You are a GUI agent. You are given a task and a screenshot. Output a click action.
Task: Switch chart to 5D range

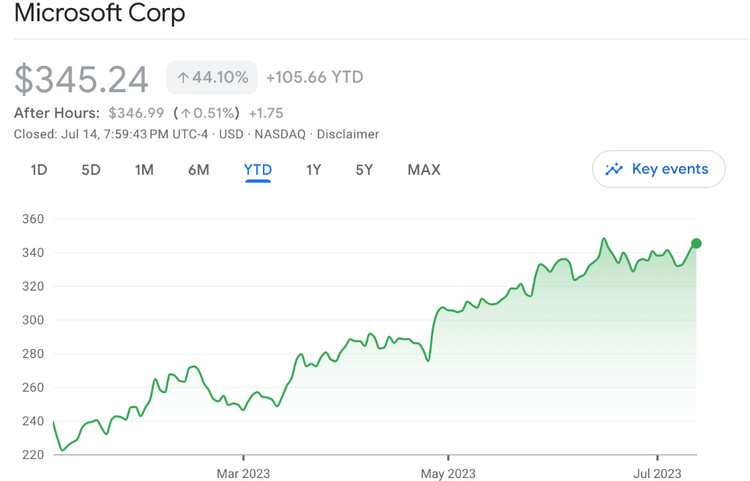coord(91,170)
